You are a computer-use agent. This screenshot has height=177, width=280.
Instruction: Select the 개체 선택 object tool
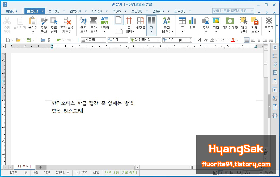click(x=244, y=21)
